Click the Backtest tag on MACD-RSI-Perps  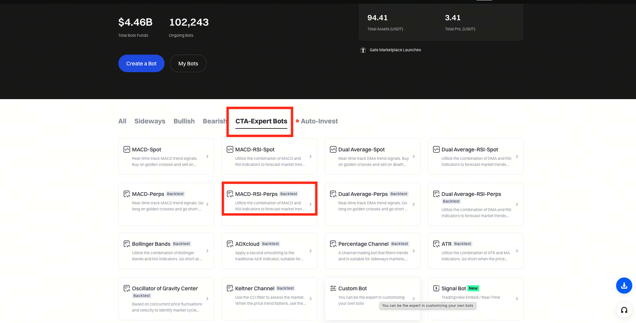click(289, 194)
